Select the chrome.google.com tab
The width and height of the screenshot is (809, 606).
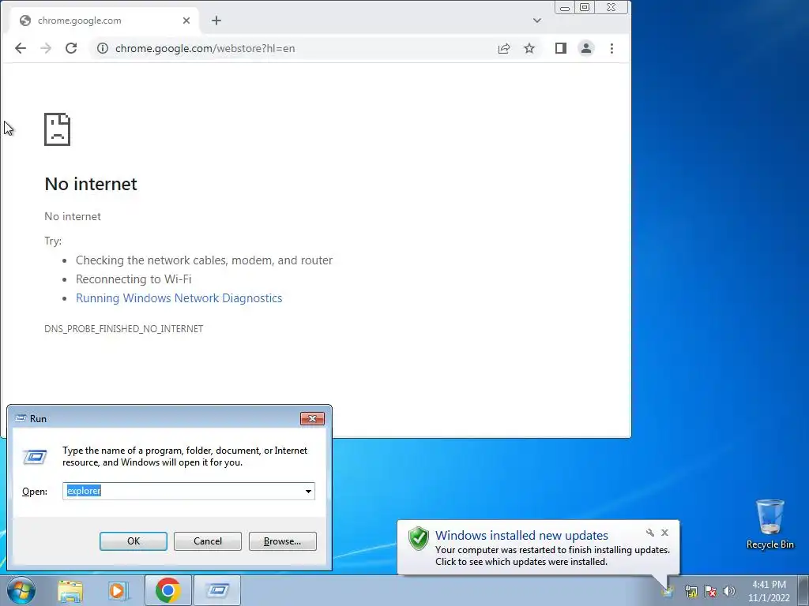click(x=105, y=21)
